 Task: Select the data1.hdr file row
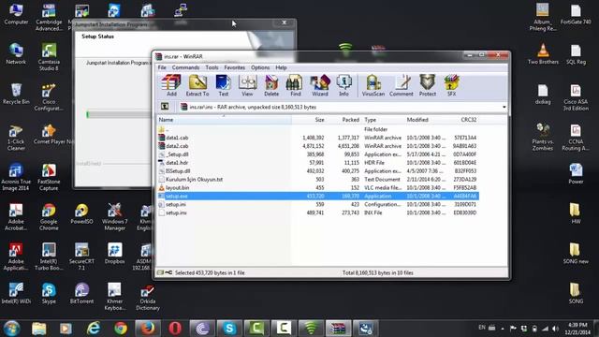tap(318, 163)
